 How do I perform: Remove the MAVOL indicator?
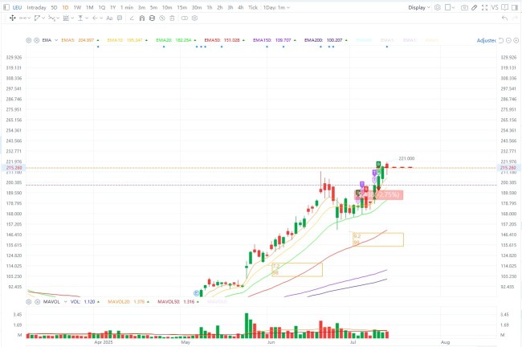click(x=37, y=302)
